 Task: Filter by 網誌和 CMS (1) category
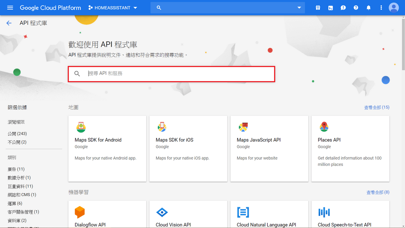pyautogui.click(x=22, y=195)
